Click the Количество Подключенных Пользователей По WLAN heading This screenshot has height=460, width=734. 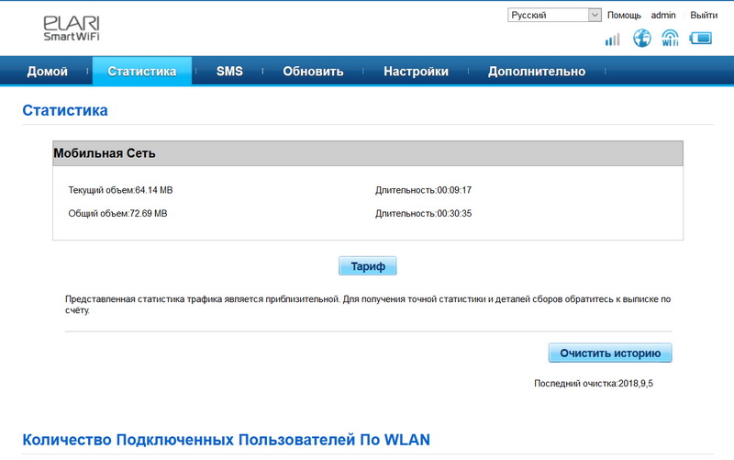[226, 439]
